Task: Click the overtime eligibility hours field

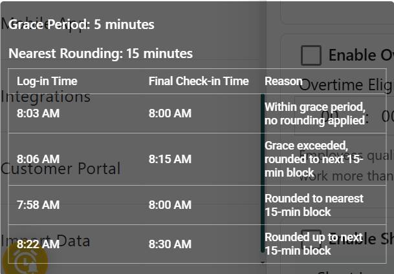Action: click(329, 116)
